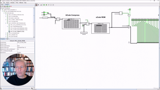
Task: Pick the AND gate tool
Action: [x=51, y=5]
